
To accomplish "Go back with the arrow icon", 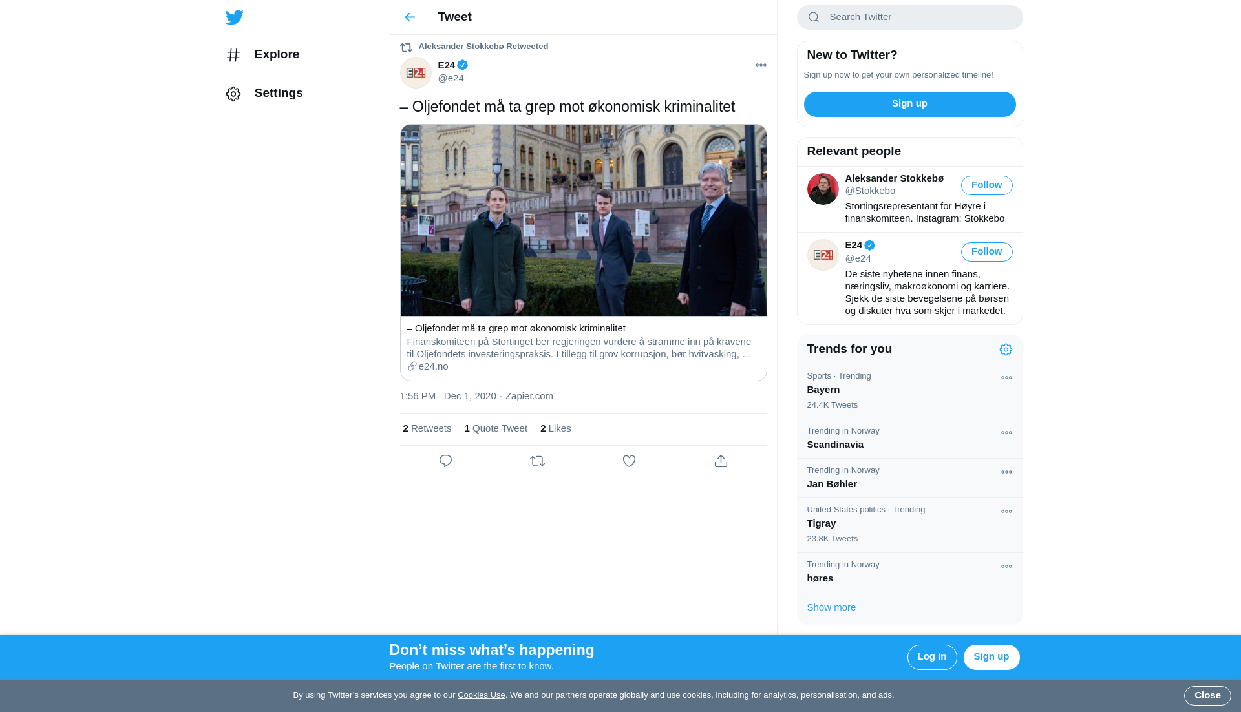I will tap(410, 17).
